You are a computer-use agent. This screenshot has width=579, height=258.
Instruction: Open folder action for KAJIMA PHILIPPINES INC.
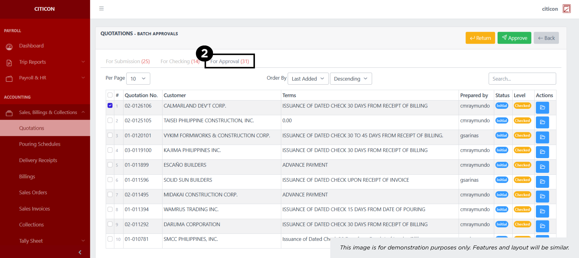pos(542,152)
